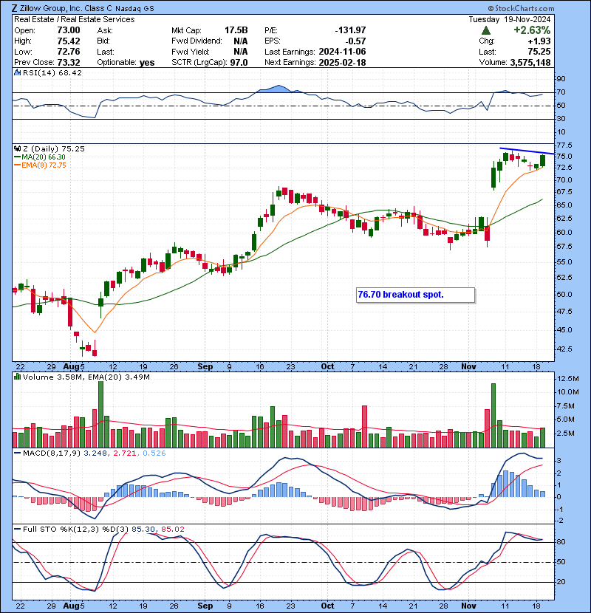Image resolution: width=591 pixels, height=613 pixels.
Task: Click the P/E value -131.97
Action: pos(350,30)
